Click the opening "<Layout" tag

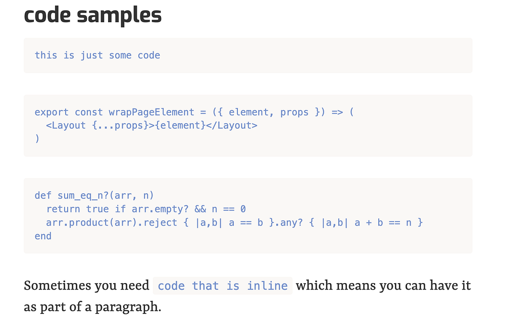click(66, 125)
